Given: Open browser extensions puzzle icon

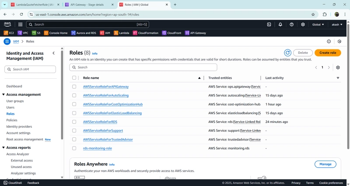Looking at the screenshot, I should pyautogui.click(x=325, y=14).
